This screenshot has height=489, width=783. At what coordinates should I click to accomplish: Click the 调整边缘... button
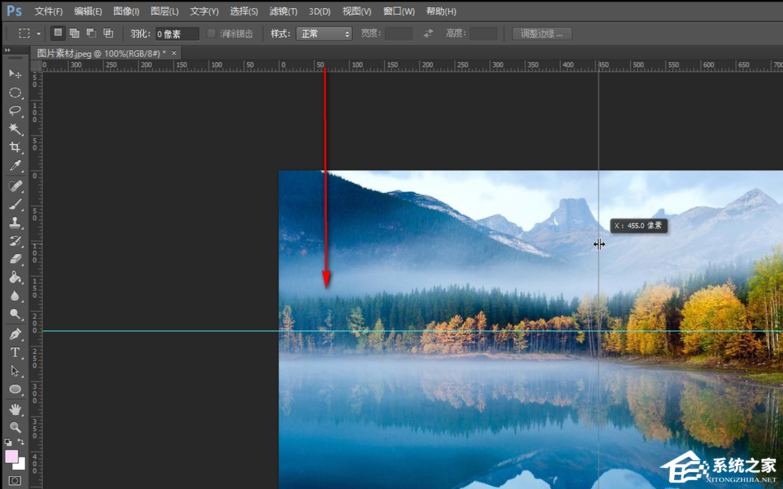[542, 34]
